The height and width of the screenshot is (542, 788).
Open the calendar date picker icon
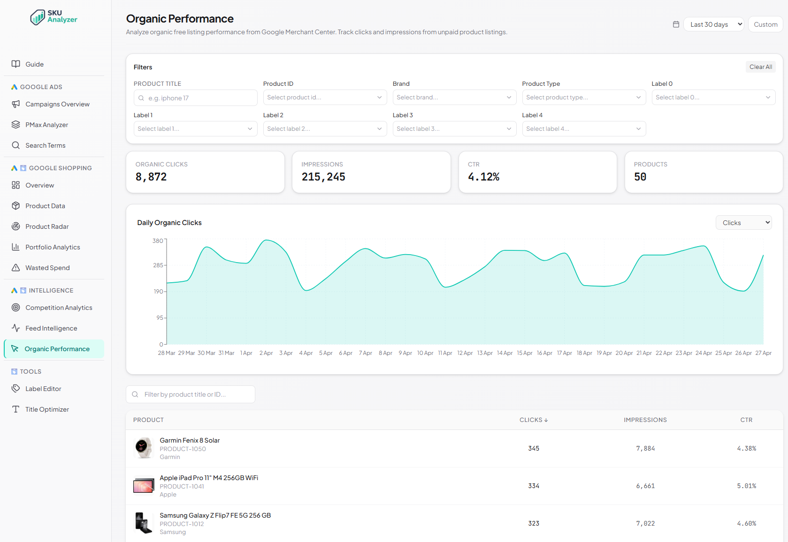(x=676, y=24)
